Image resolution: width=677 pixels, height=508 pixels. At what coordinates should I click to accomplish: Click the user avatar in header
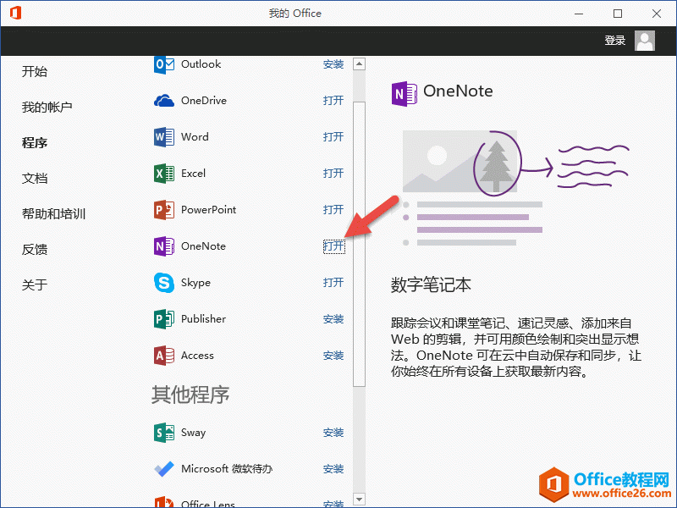(x=645, y=41)
